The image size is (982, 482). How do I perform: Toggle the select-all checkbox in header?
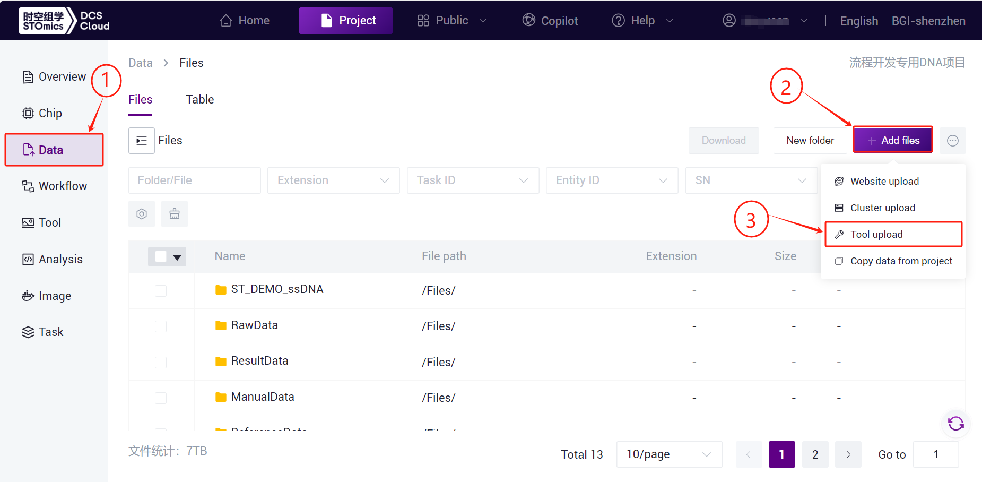tap(161, 256)
